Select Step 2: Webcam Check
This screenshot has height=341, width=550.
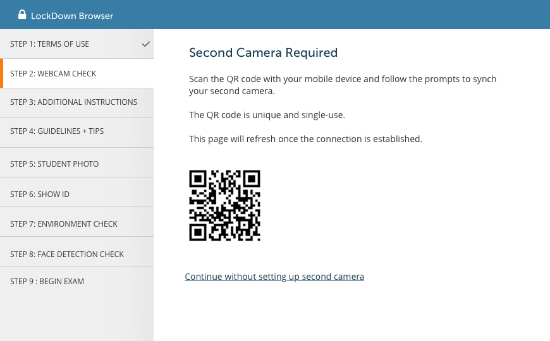[x=77, y=73]
